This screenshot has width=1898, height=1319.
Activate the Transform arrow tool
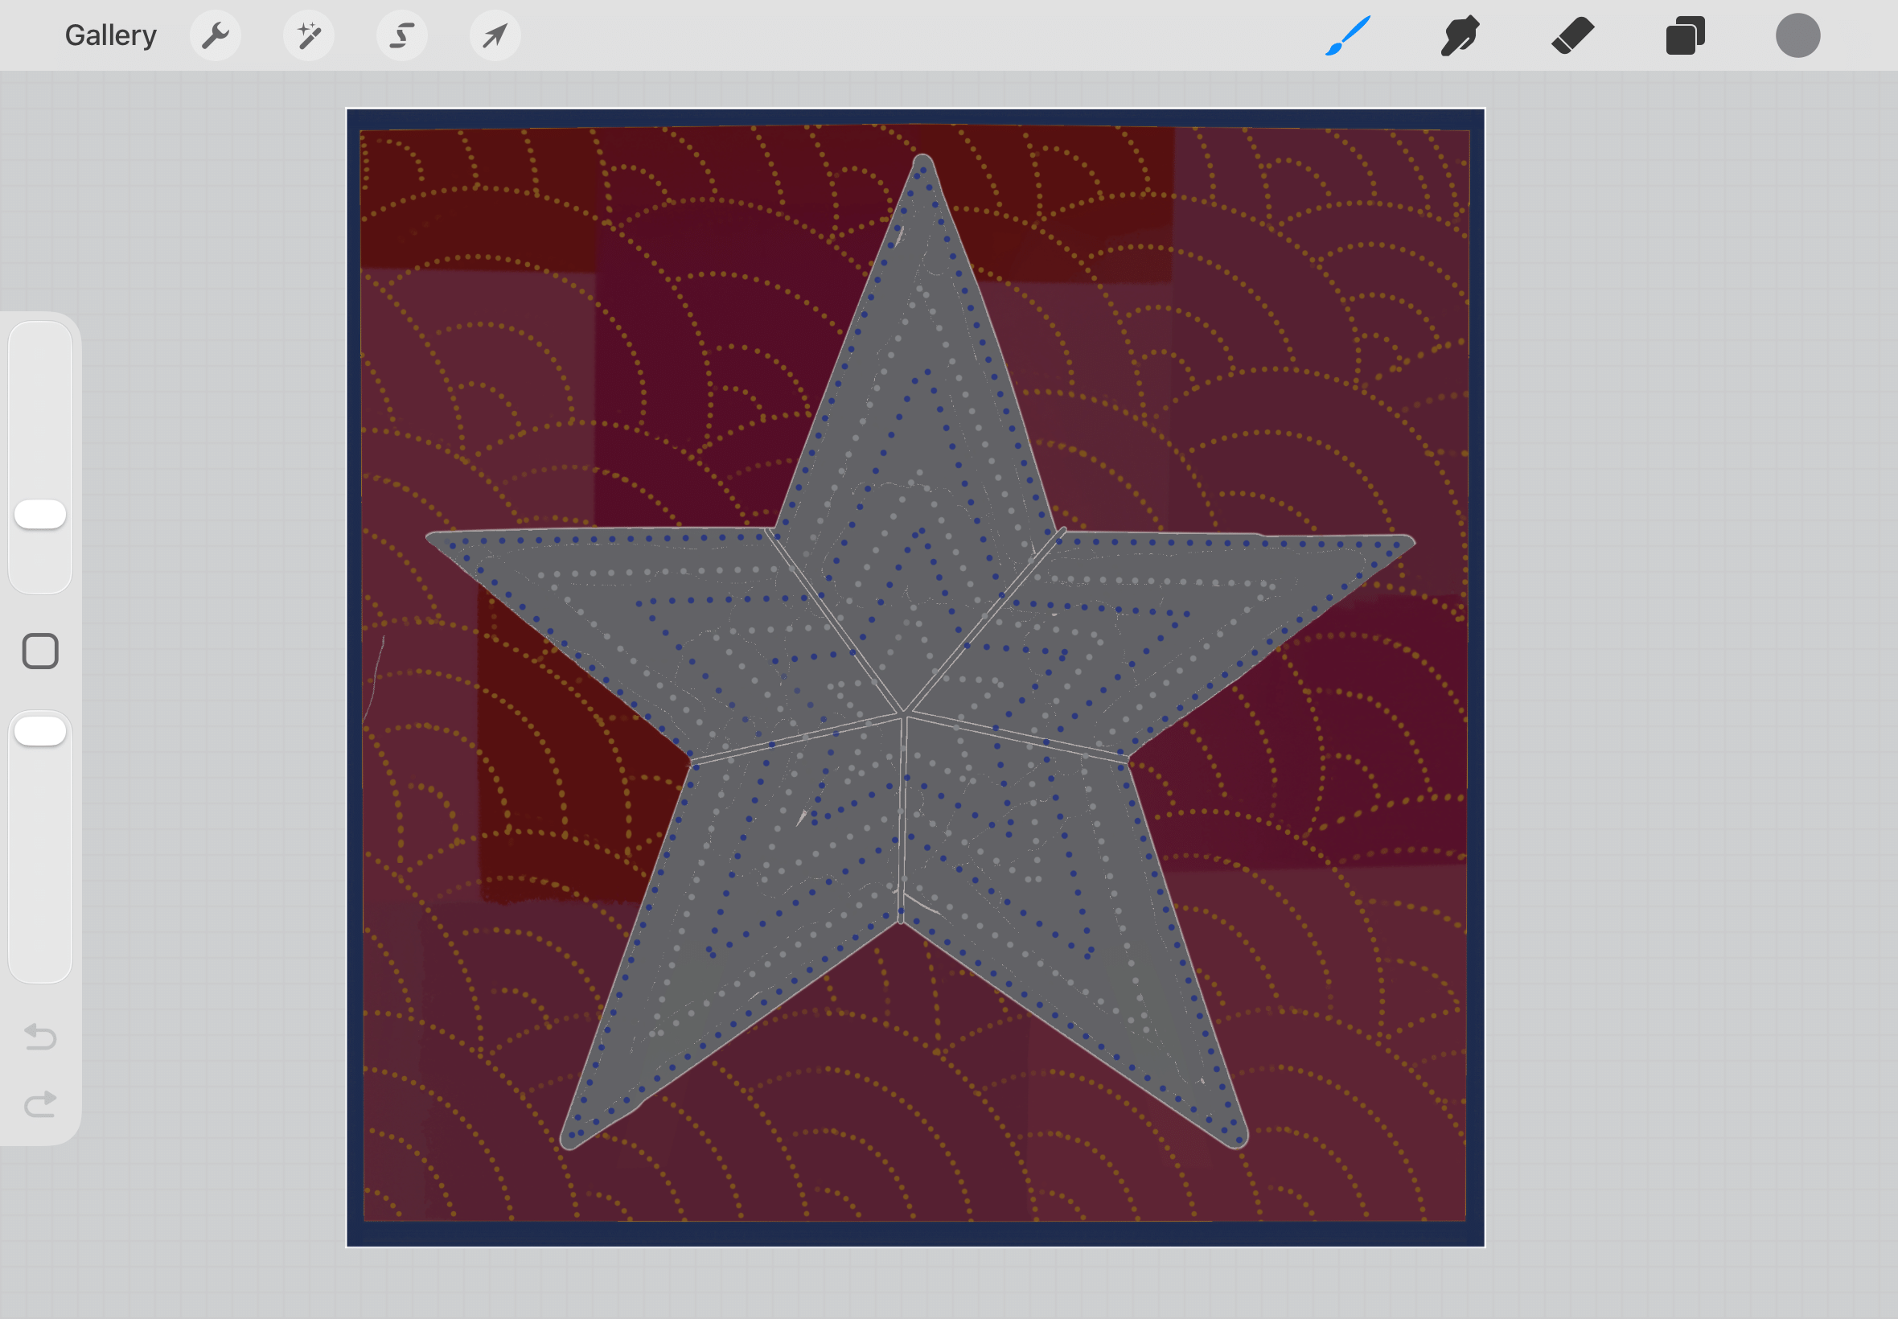click(495, 35)
